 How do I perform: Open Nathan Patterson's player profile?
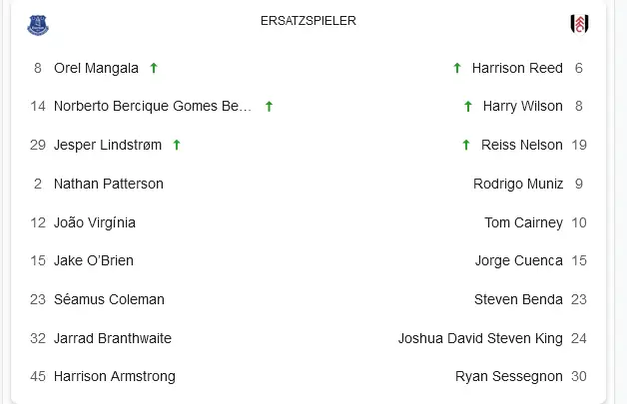tap(108, 184)
